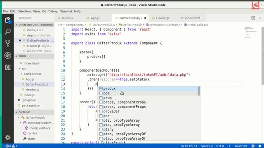
Task: Open the Manage gear menu
Action: [8, 138]
